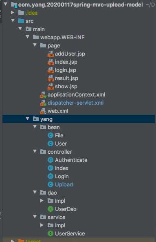This screenshot has width=156, height=242.
Task: Select the Index class name under controller
Action: coord(62,168)
